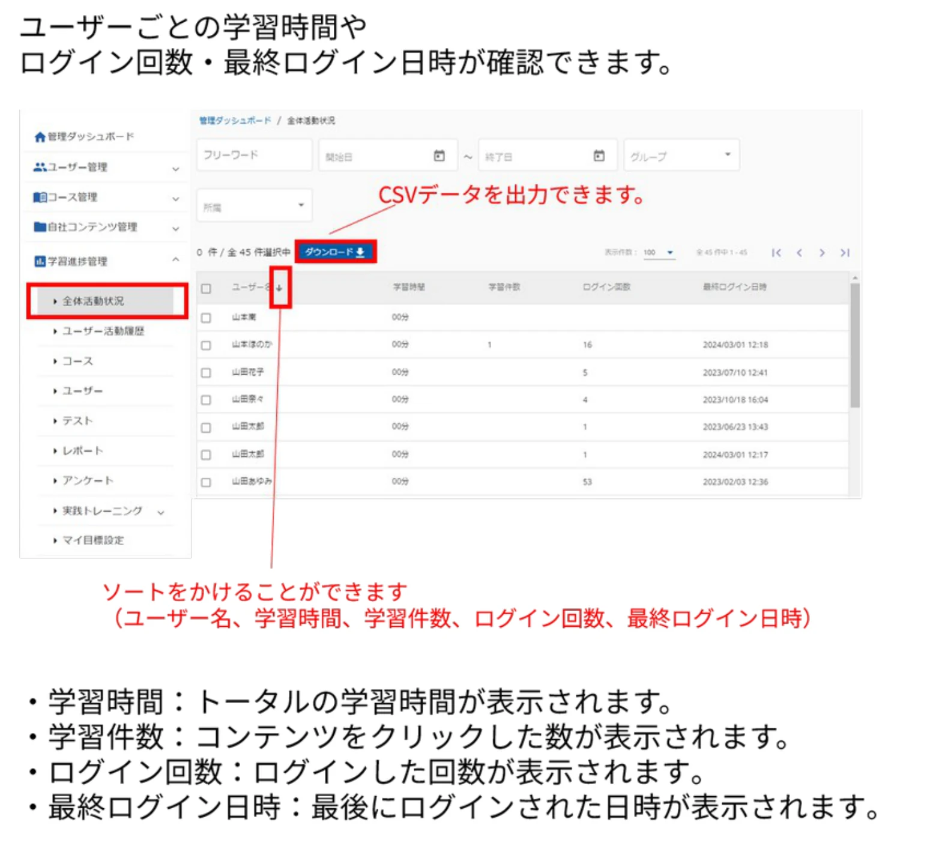Click the folder icon for 自社コンテンツ管理
This screenshot has width=942, height=843.
[x=40, y=227]
